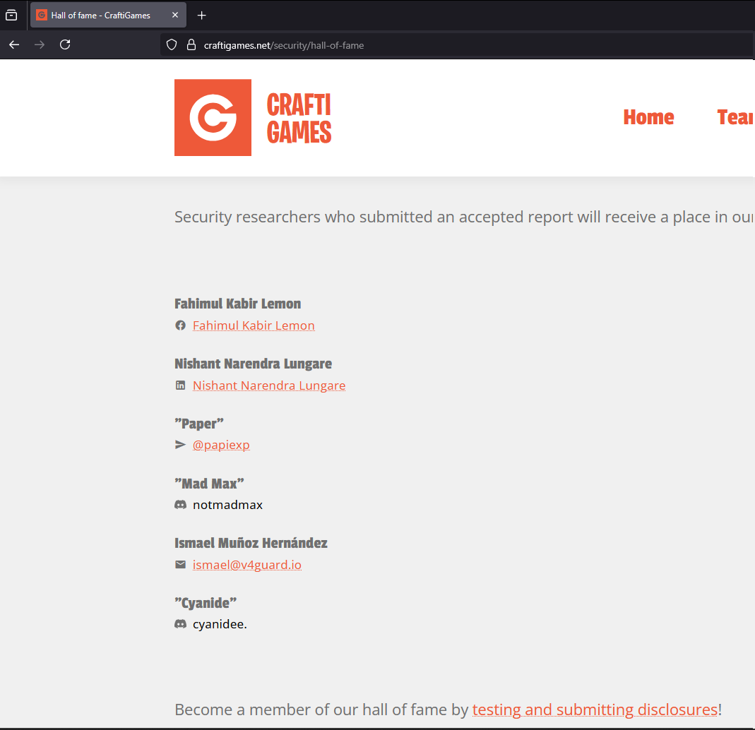Close the Hall of fame tab
755x730 pixels.
tap(175, 15)
